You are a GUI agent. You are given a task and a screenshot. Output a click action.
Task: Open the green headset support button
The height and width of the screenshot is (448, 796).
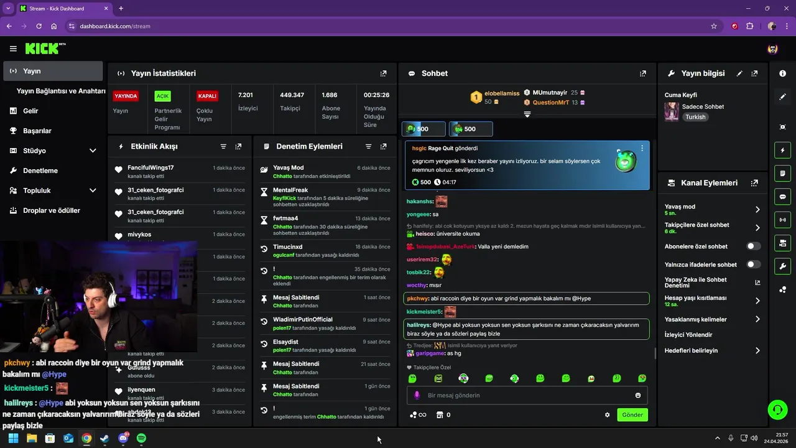[x=777, y=409]
